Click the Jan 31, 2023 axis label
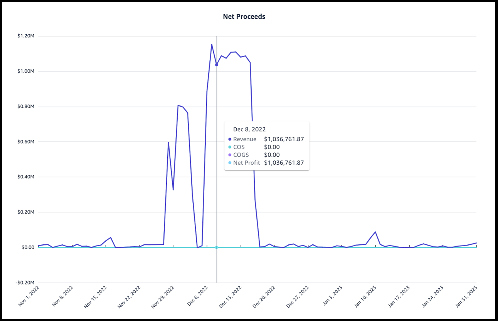This screenshot has height=321, width=498. click(466, 296)
